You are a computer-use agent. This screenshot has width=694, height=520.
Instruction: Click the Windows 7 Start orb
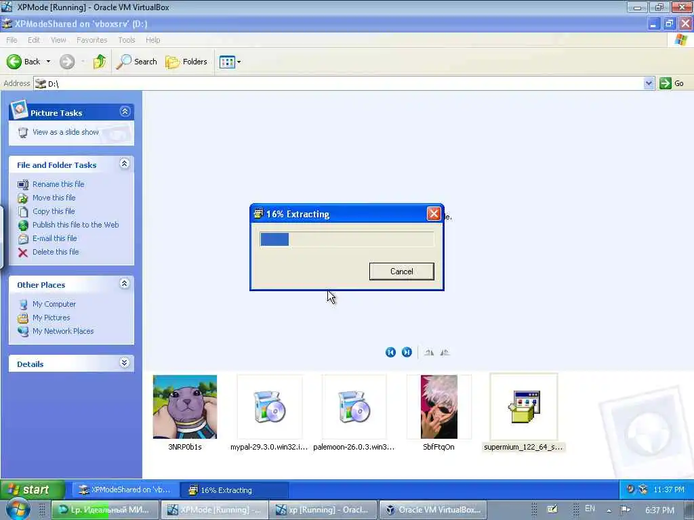pyautogui.click(x=18, y=510)
